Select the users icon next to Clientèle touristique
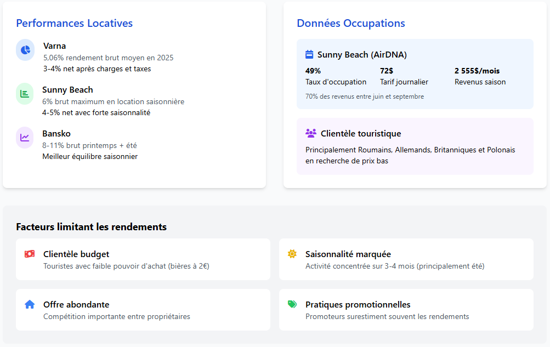Screen dimensions: 550x347 point(311,133)
